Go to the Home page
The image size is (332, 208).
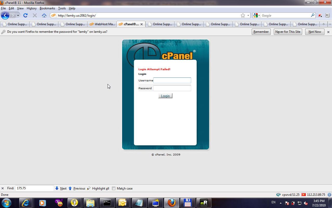pos(44,15)
